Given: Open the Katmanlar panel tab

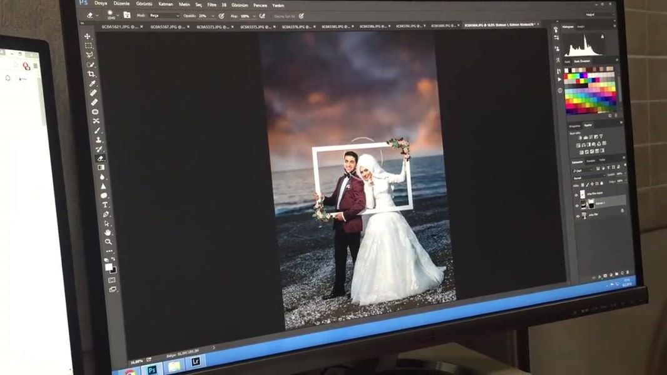Looking at the screenshot, I should click(578, 162).
